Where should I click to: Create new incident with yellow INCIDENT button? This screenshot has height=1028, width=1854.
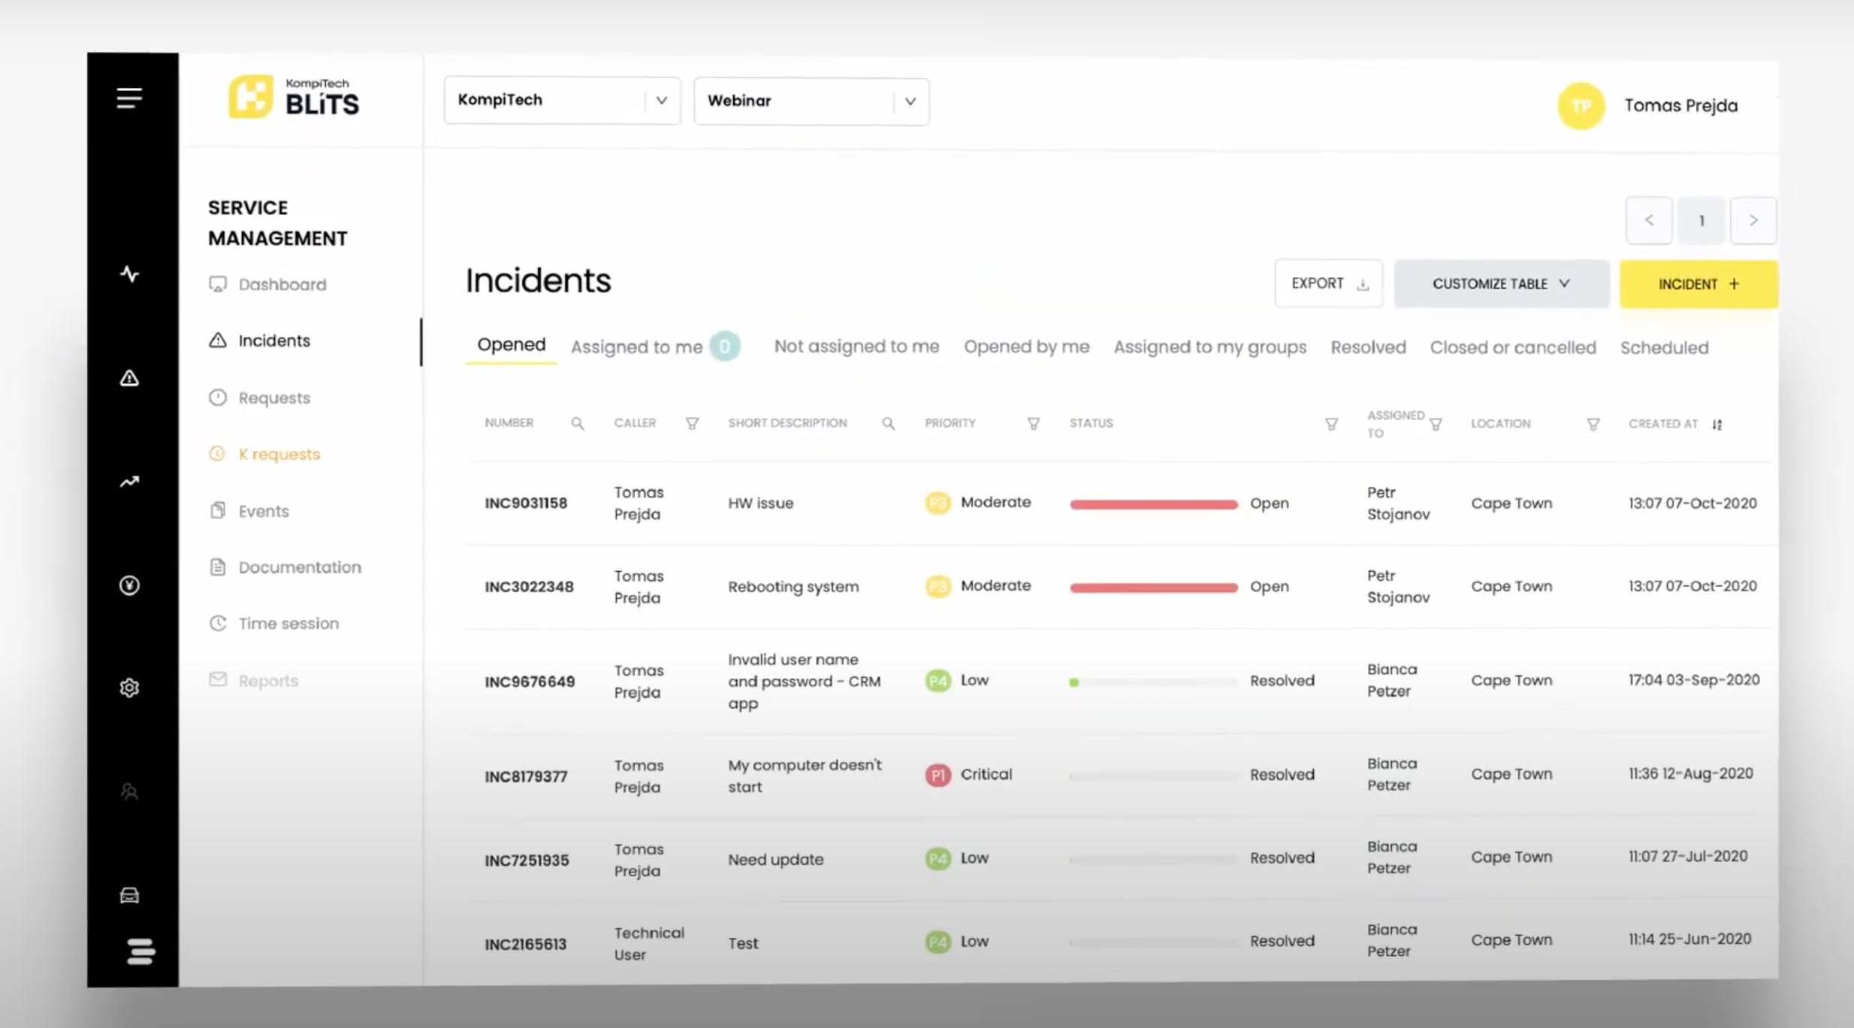tap(1698, 284)
